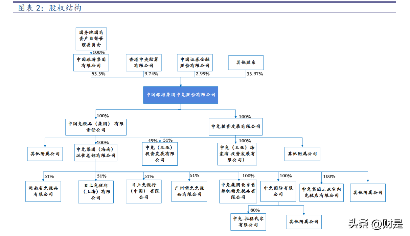Select the 香港中央结算有限公司 box
The width and height of the screenshot is (410, 236).
(144, 63)
